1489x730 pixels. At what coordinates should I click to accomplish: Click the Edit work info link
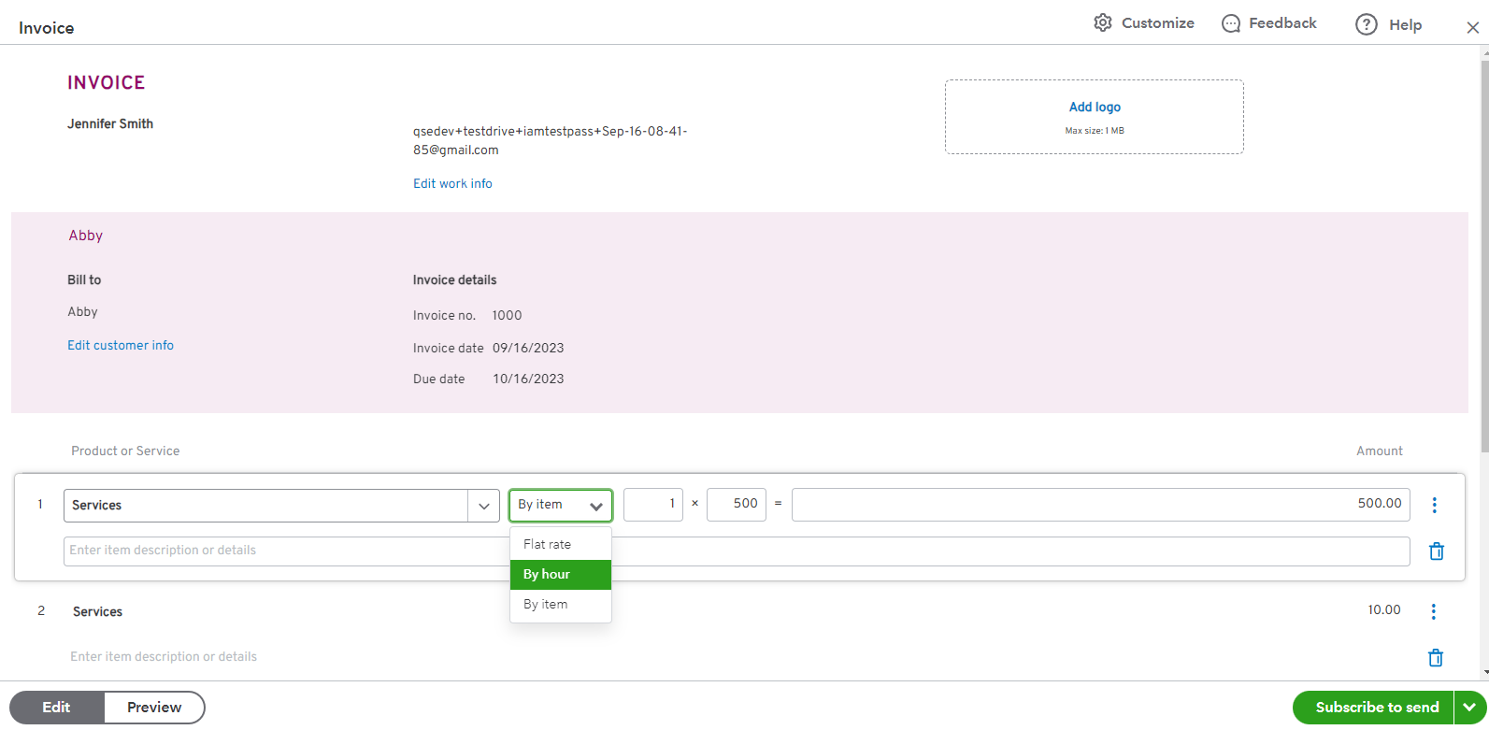452,184
